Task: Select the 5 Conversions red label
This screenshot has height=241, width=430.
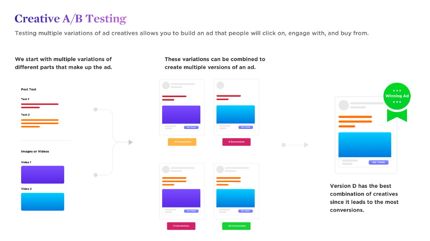Action: pyautogui.click(x=181, y=226)
